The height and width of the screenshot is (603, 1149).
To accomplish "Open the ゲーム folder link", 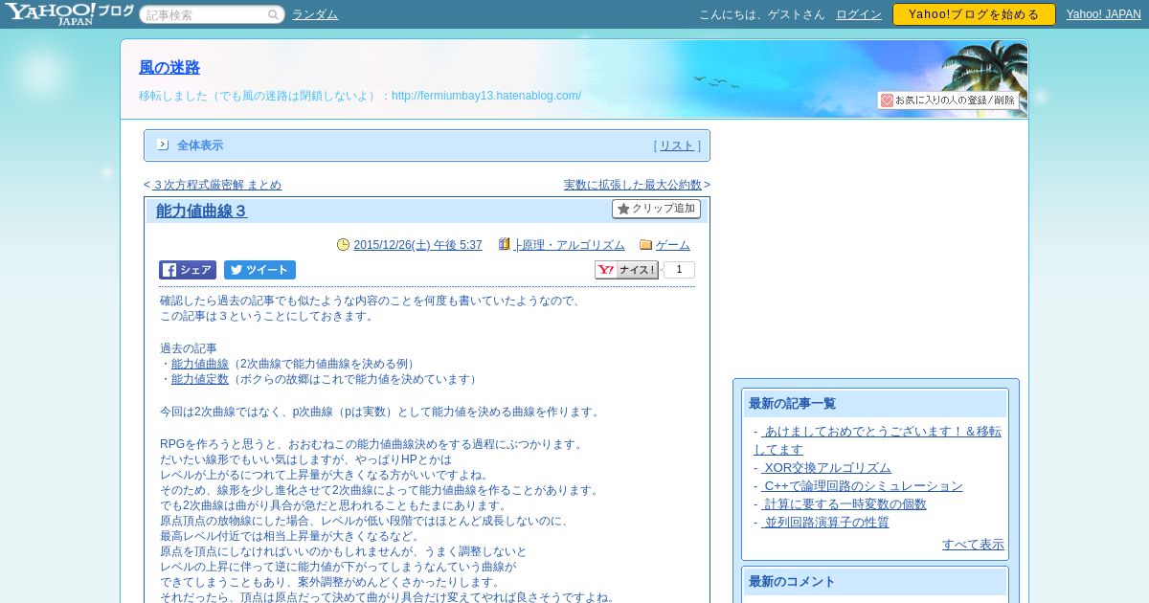I will tap(673, 245).
